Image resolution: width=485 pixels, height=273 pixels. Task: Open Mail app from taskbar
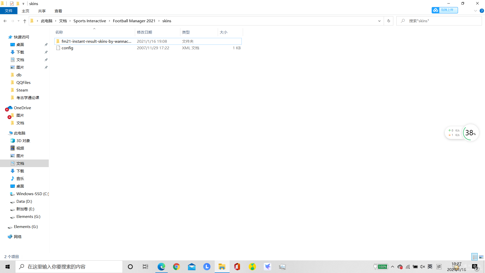pyautogui.click(x=191, y=267)
